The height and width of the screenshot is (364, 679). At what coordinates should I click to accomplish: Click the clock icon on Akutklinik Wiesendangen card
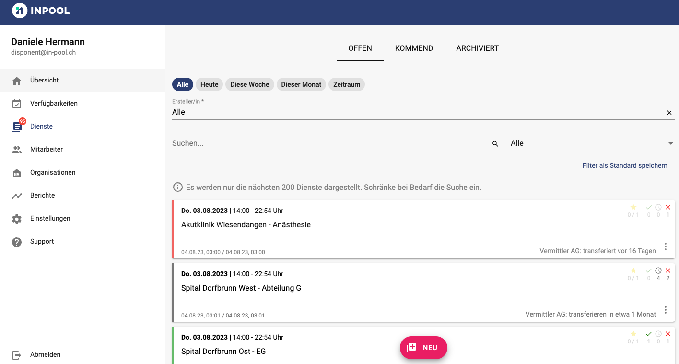658,207
